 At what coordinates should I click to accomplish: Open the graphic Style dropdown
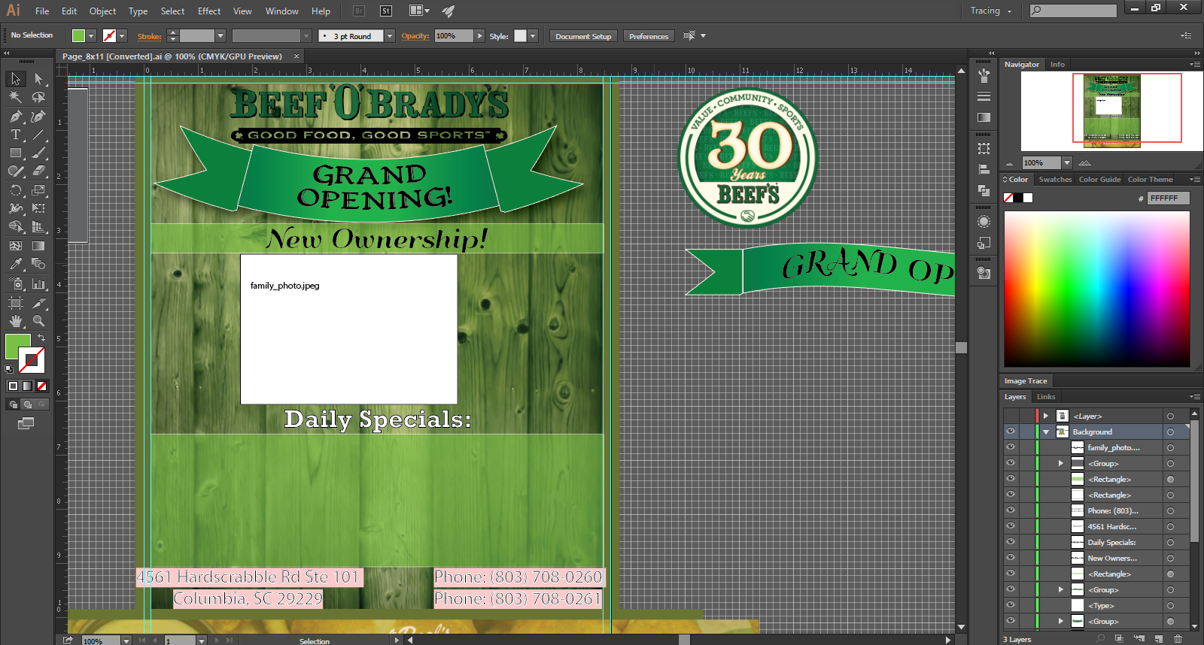(533, 36)
